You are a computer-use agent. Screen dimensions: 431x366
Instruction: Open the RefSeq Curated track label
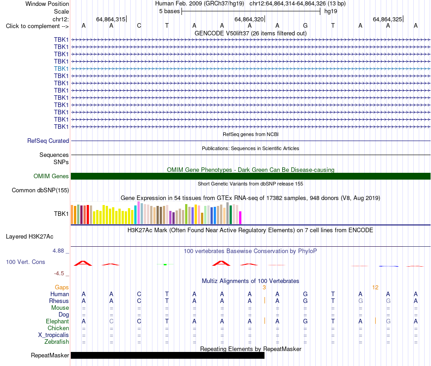pos(48,141)
